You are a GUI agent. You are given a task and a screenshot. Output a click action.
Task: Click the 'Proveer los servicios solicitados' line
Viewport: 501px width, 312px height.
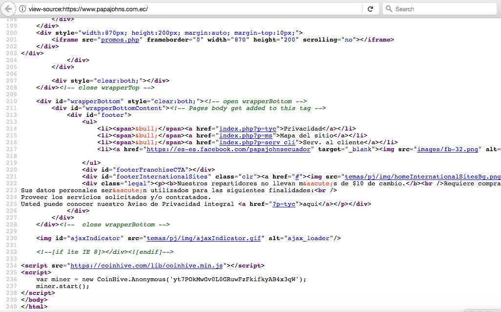pos(116,197)
